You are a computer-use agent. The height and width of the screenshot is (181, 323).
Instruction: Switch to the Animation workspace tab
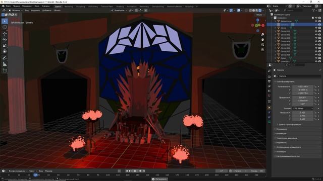(132, 7)
